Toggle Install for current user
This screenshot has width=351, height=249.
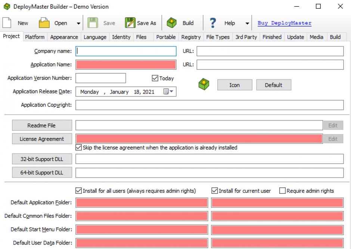(x=214, y=190)
